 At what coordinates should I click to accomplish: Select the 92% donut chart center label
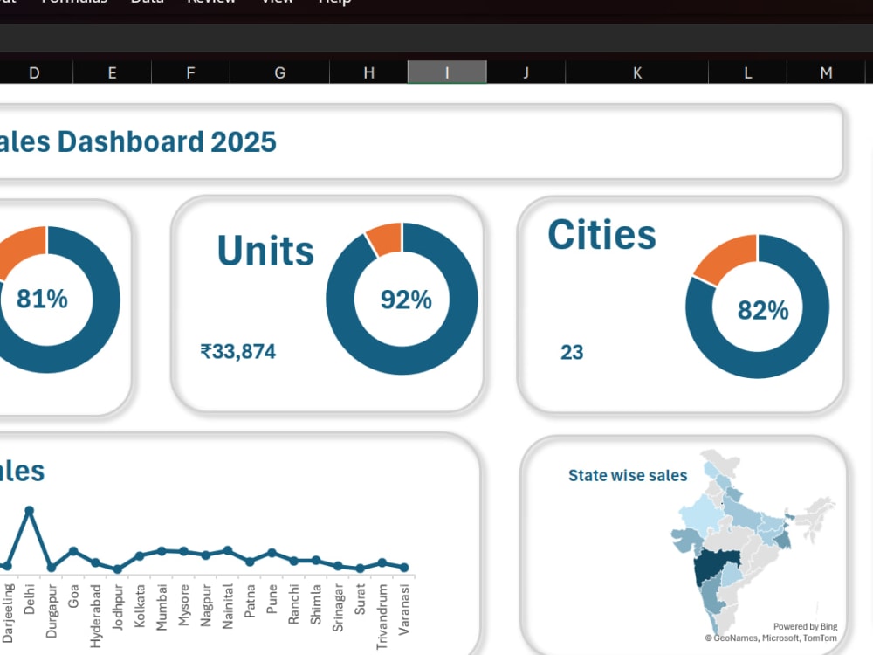[406, 300]
